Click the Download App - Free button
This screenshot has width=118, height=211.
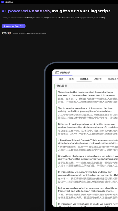click(x=14, y=26)
